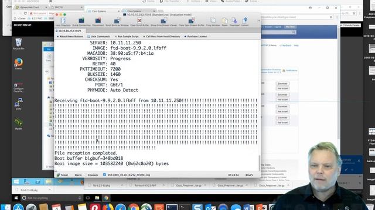Click Windows Start button in remote taskbar
375x210 pixels.
16,198
